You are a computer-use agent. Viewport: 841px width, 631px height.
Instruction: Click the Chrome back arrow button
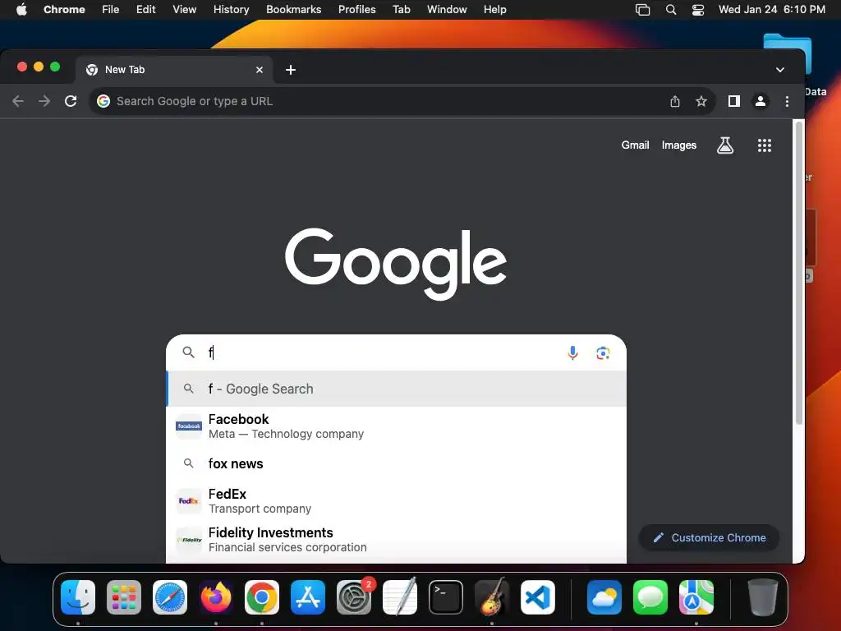pyautogui.click(x=18, y=101)
